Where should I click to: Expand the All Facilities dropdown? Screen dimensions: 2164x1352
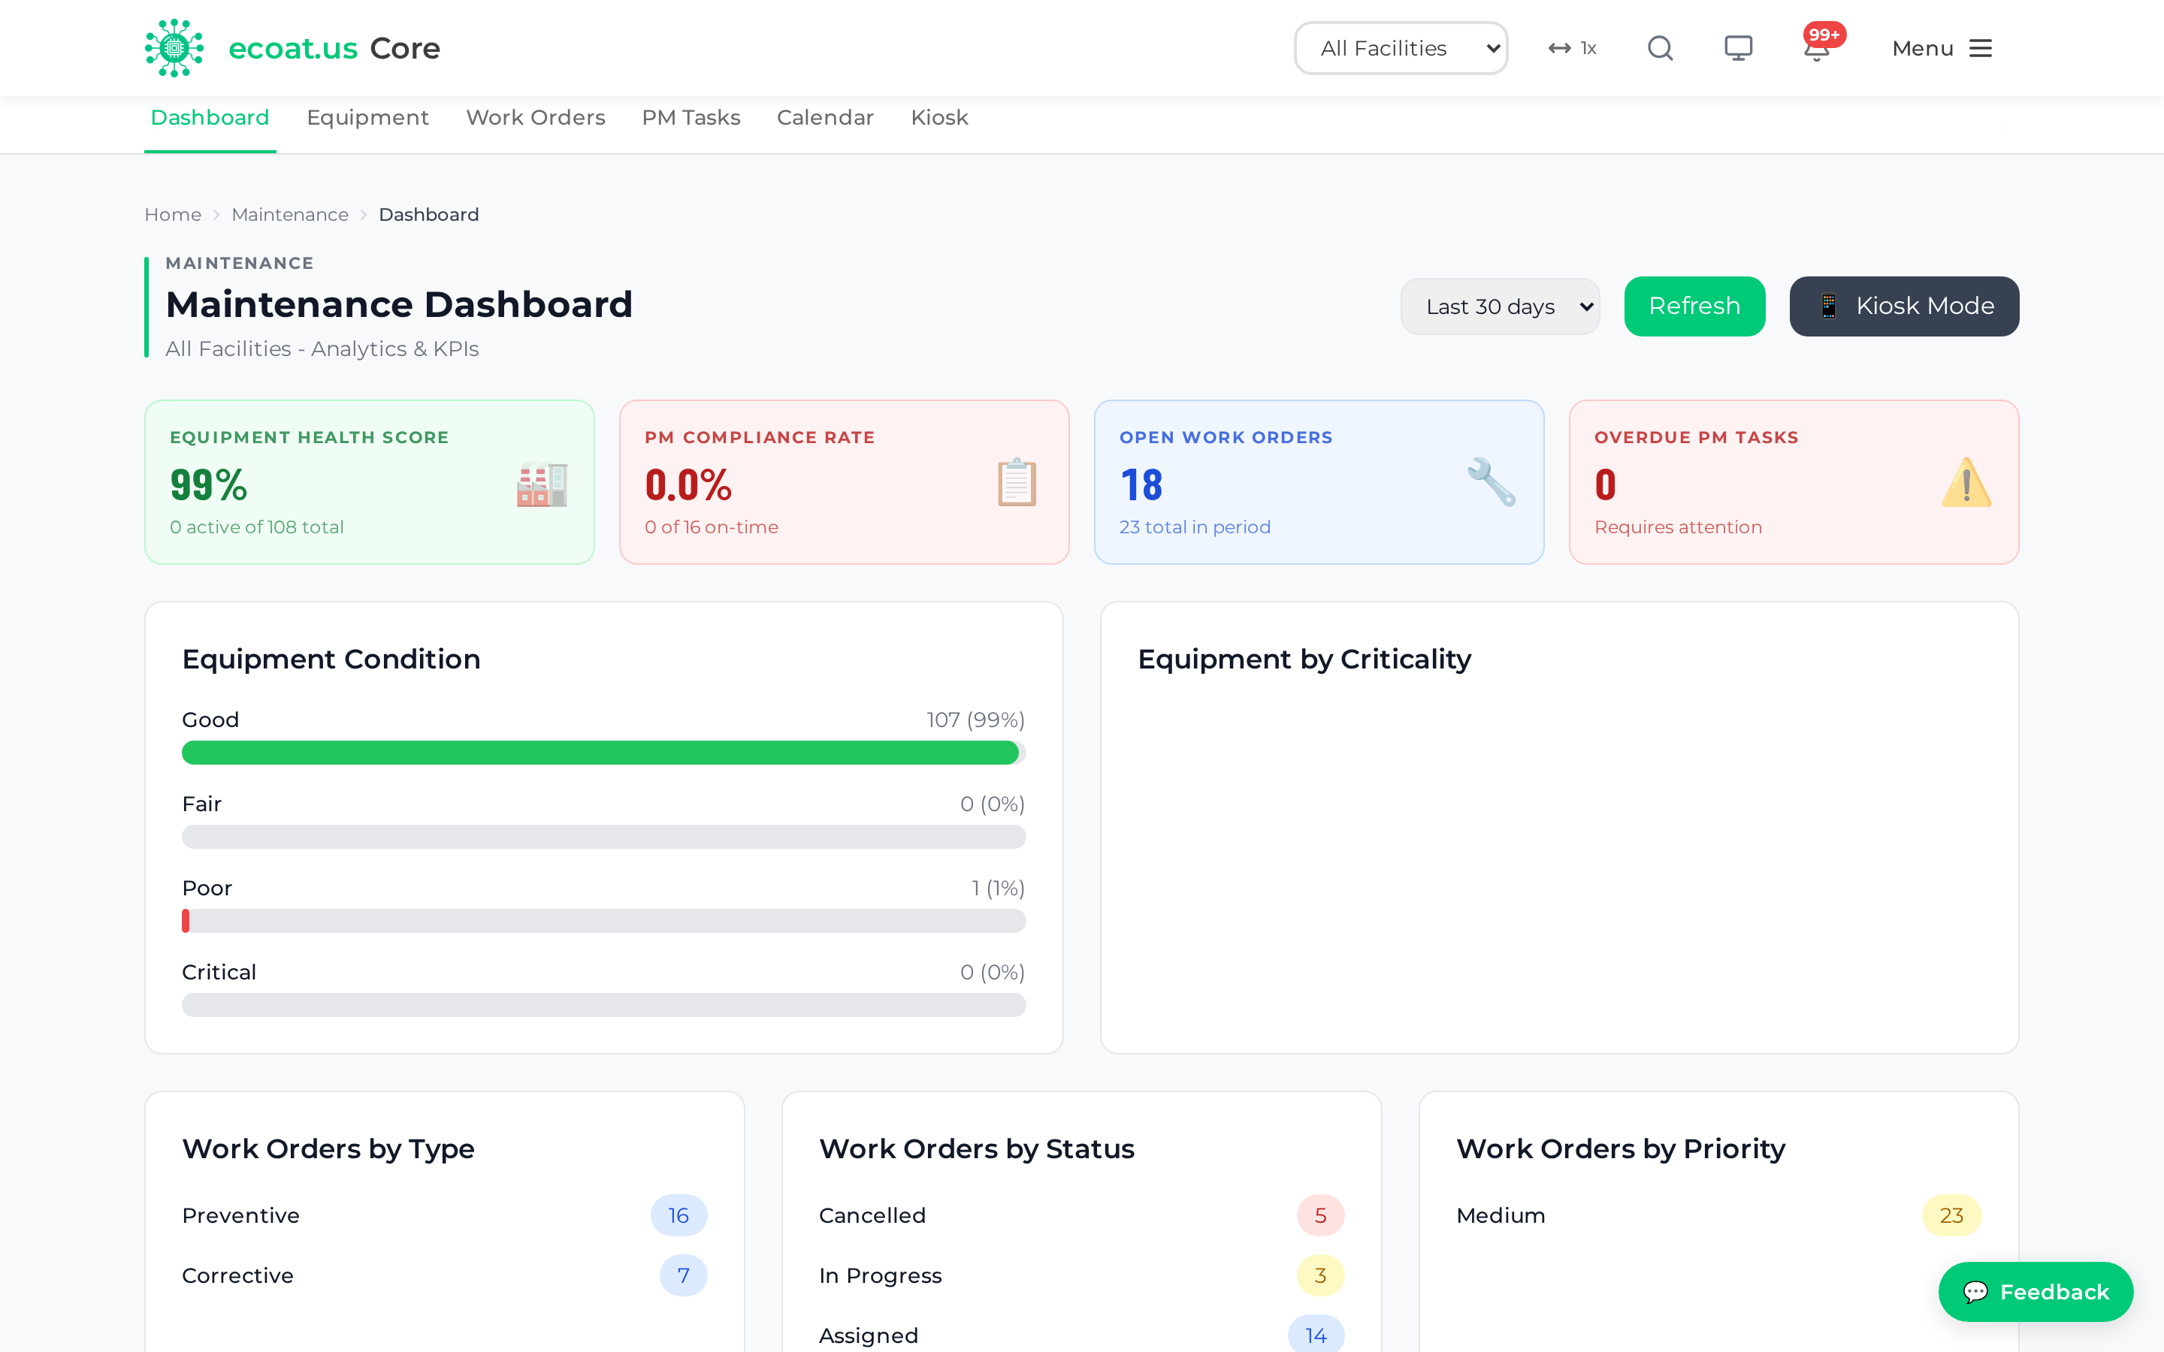1401,48
